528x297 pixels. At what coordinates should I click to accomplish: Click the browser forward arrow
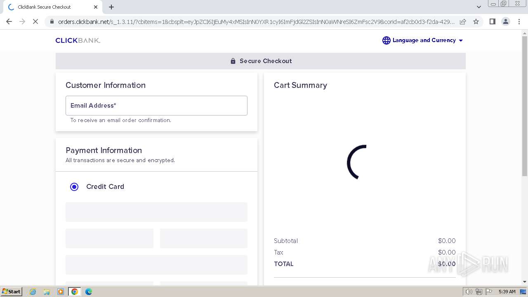tap(22, 21)
